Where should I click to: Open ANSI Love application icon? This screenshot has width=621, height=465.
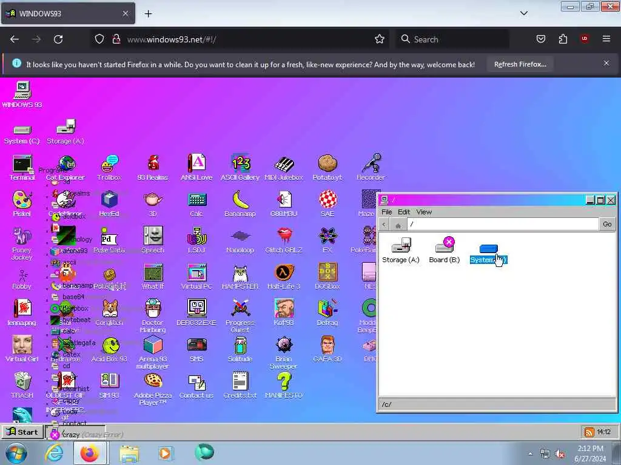click(196, 168)
